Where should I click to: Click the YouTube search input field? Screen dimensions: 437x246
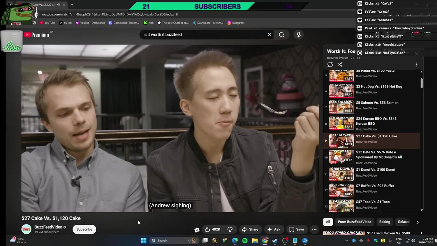(203, 35)
